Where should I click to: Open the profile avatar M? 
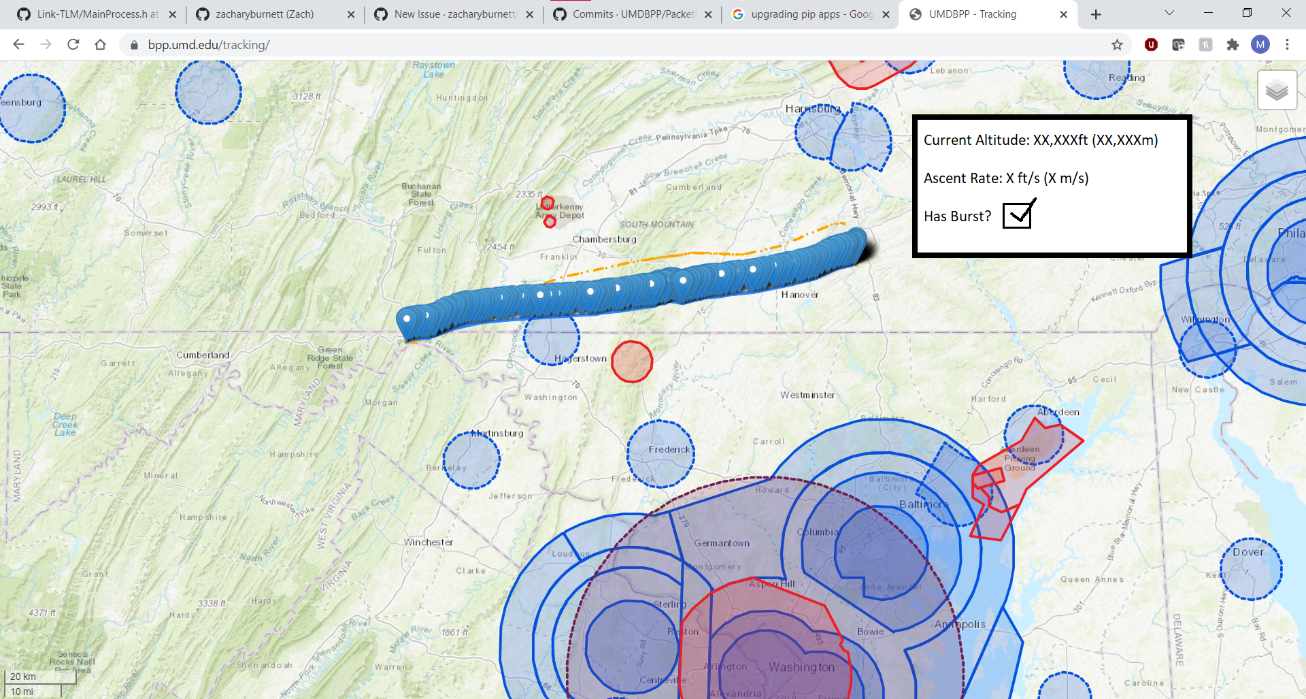[1260, 44]
